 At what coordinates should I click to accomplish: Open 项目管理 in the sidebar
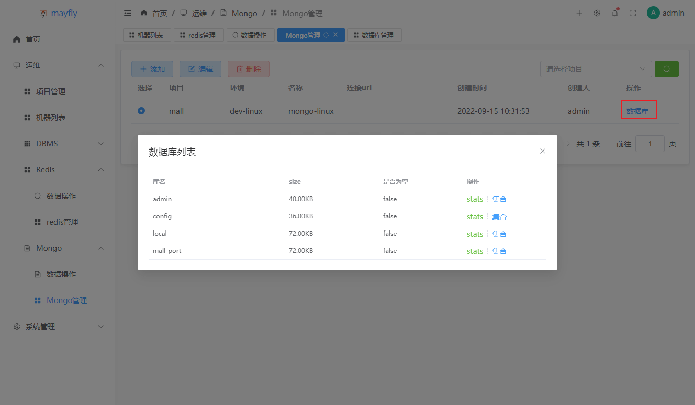(58, 91)
